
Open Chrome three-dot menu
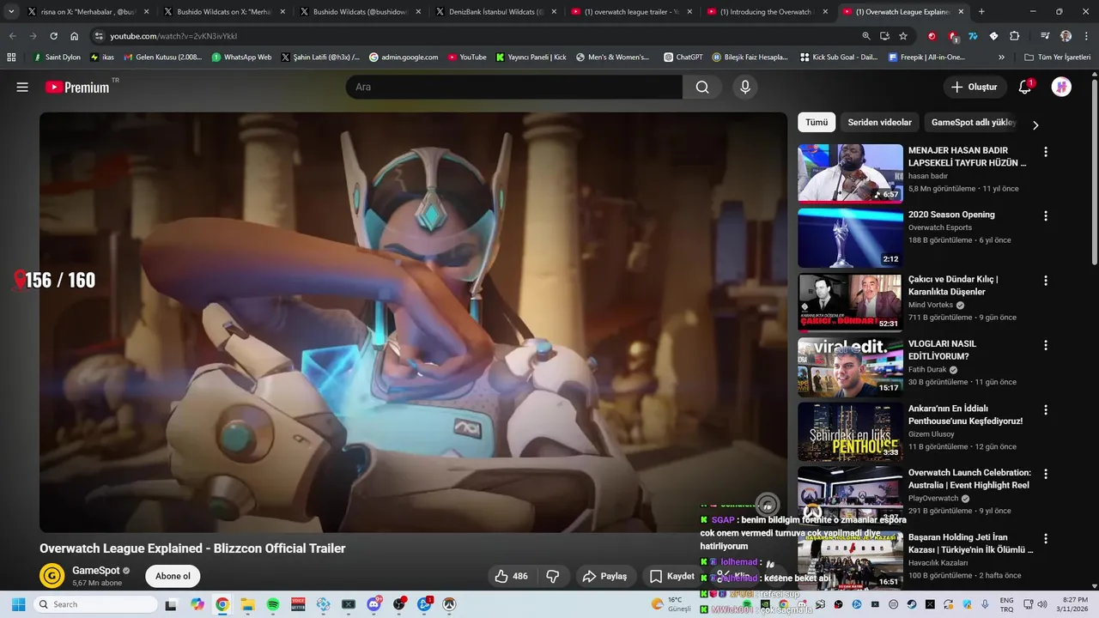tap(1085, 36)
